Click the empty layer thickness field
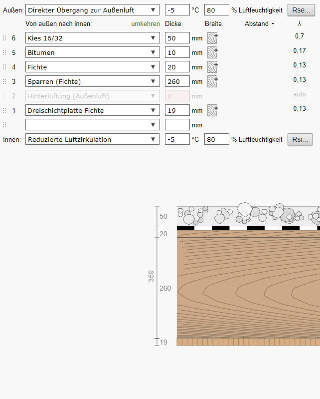Image resolution: width=320 pixels, height=399 pixels. click(x=177, y=125)
